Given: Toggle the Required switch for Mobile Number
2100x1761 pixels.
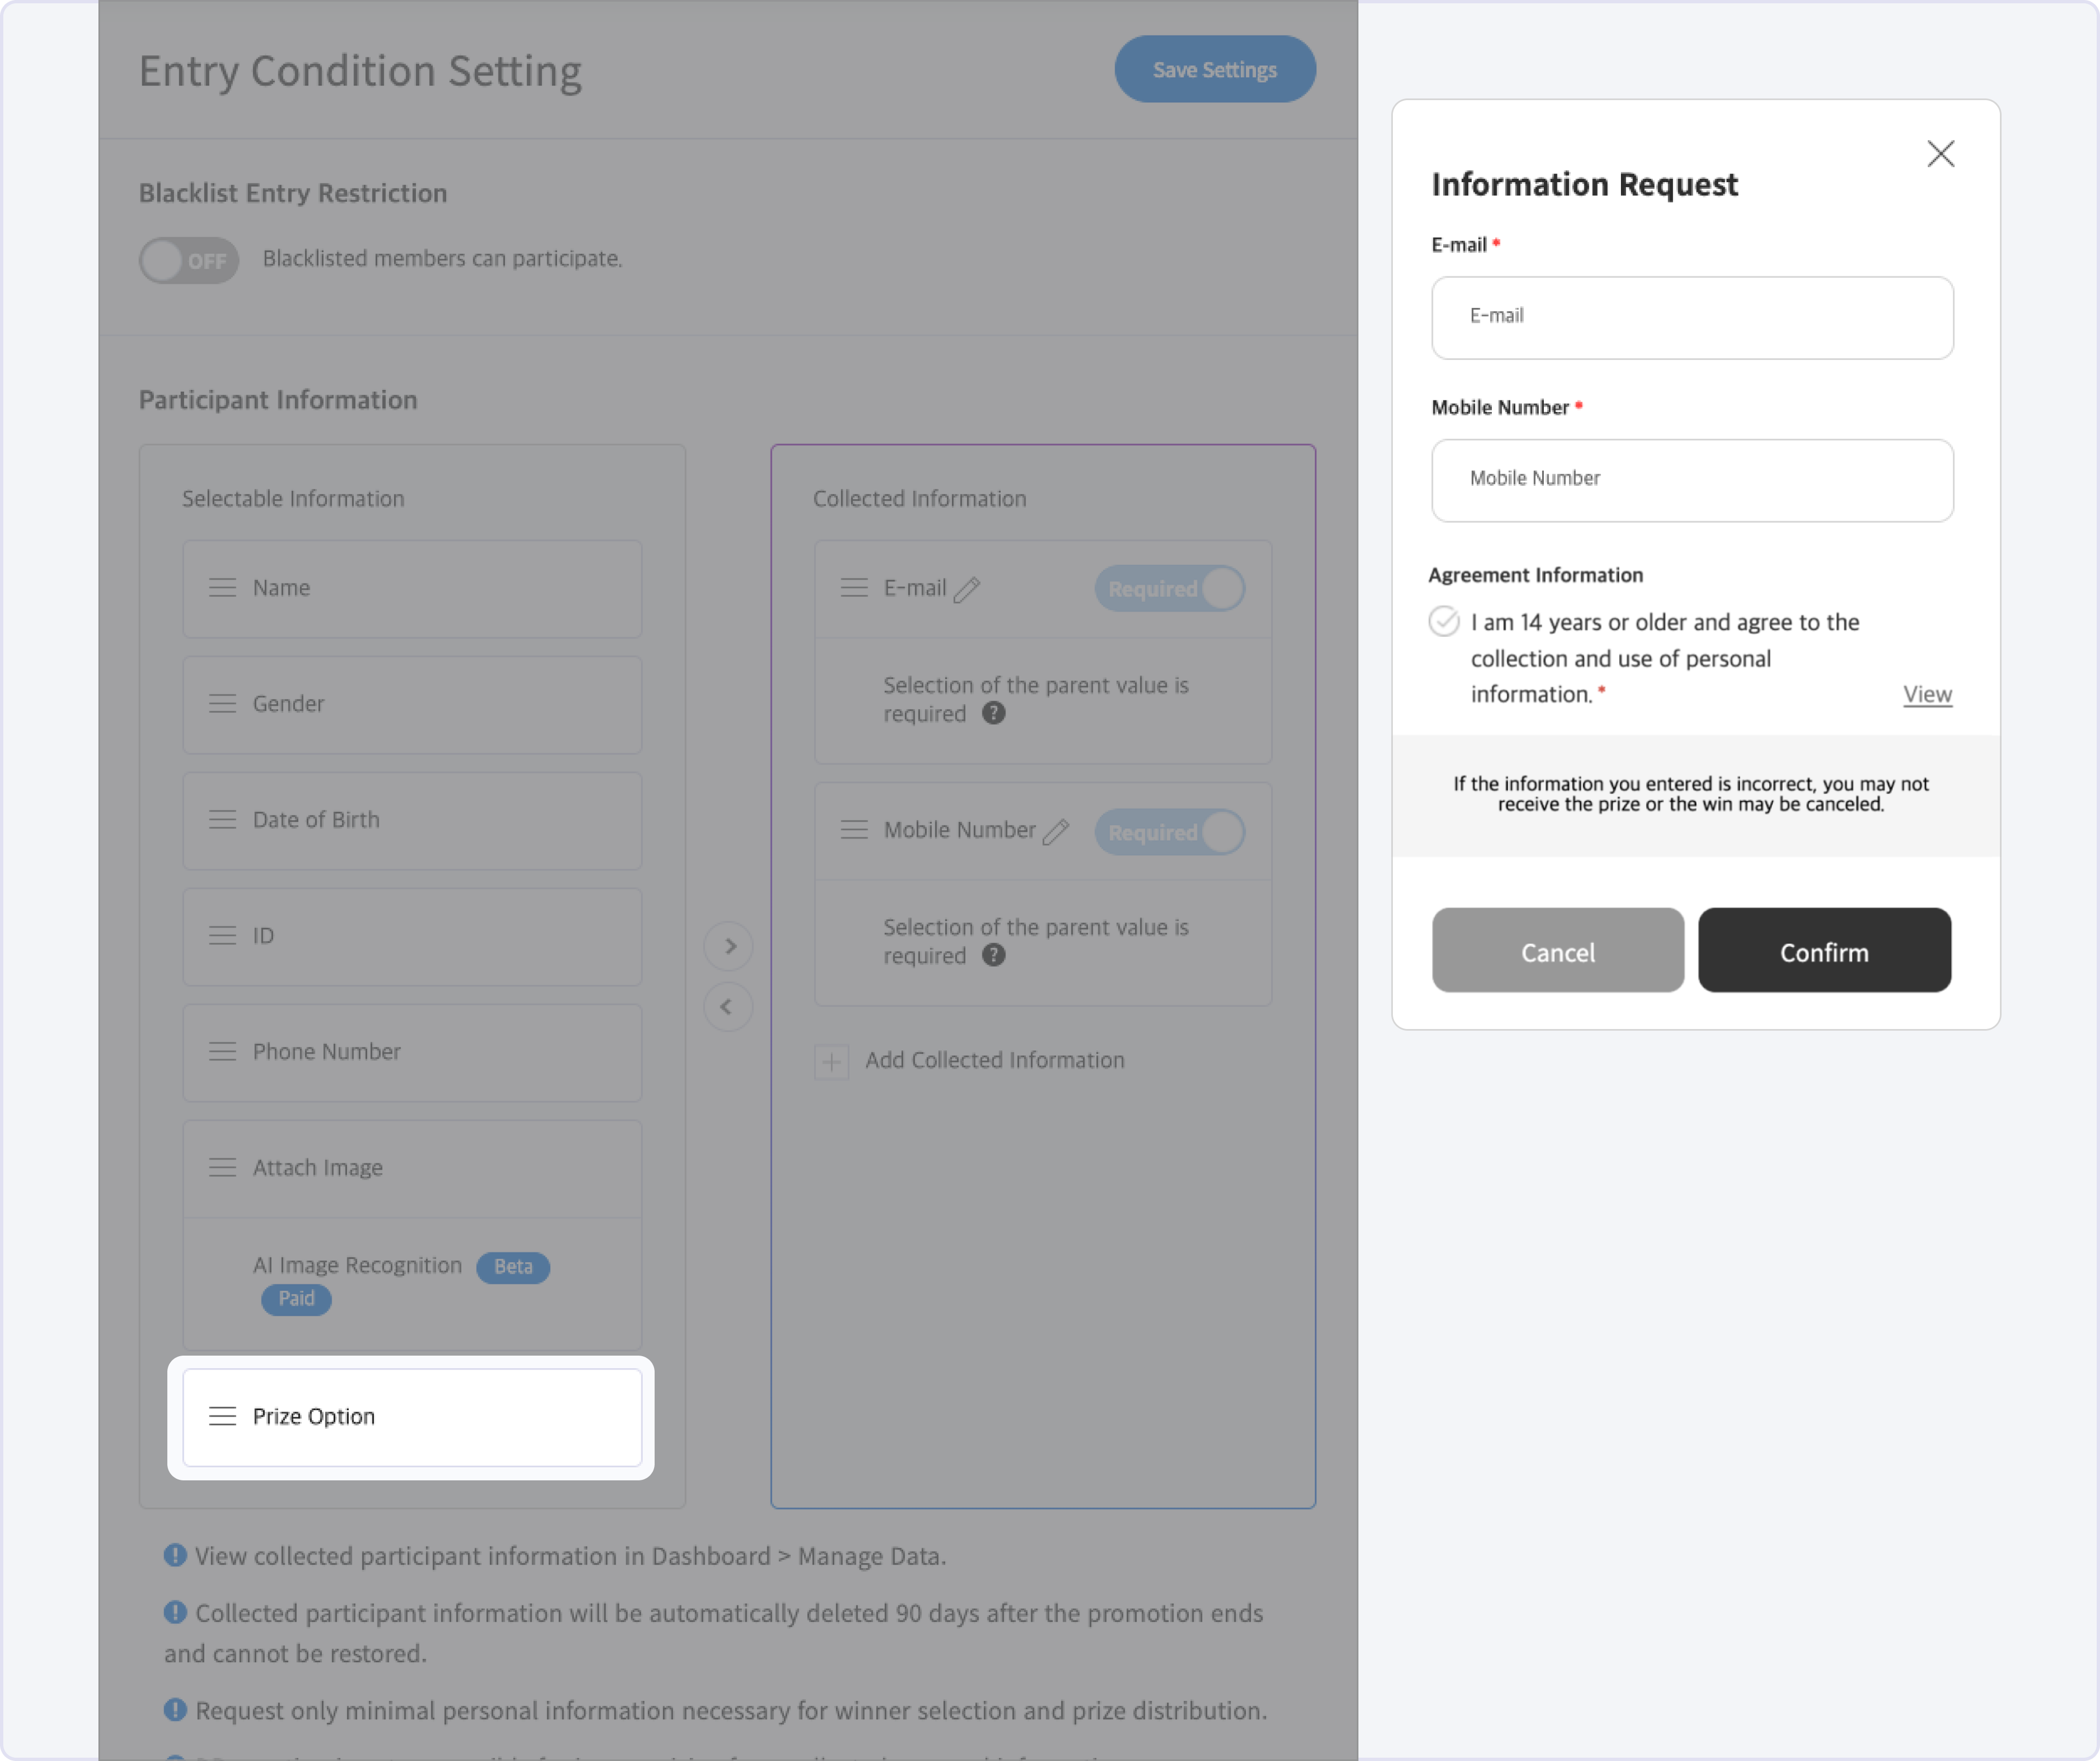Looking at the screenshot, I should pos(1169,832).
